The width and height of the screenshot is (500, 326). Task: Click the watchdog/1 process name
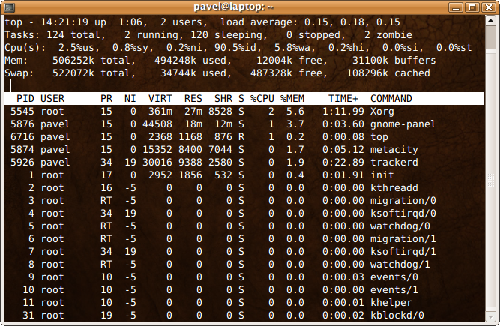pyautogui.click(x=400, y=265)
